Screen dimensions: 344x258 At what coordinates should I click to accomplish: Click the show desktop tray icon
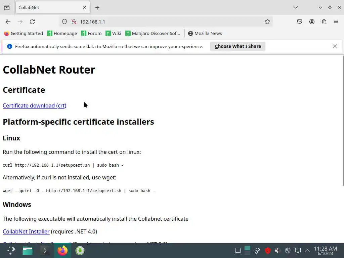238,251
